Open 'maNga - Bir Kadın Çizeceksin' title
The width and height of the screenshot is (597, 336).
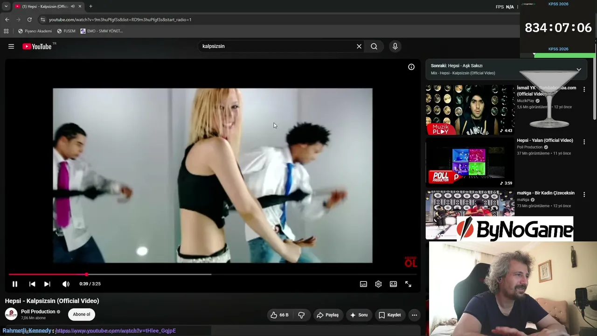point(546,193)
